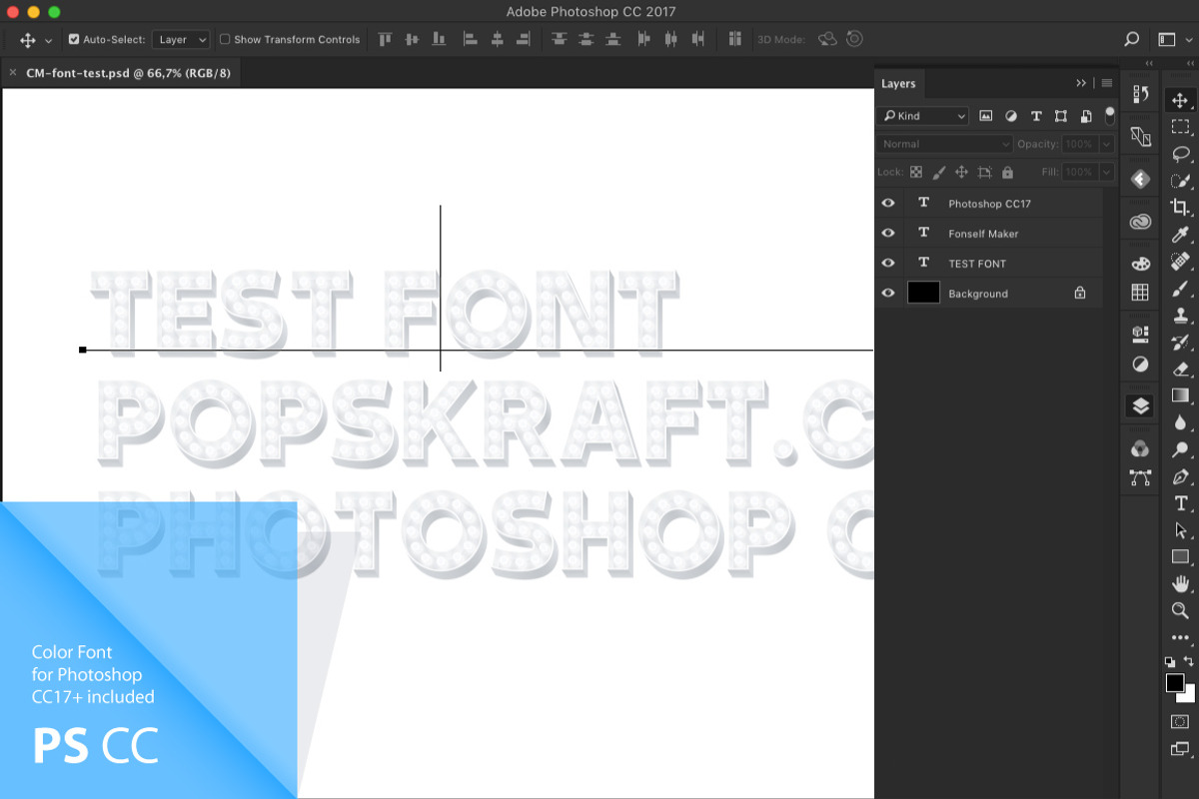Toggle Quick Mask mode
Screen dimensions: 1199x799
1180,721
